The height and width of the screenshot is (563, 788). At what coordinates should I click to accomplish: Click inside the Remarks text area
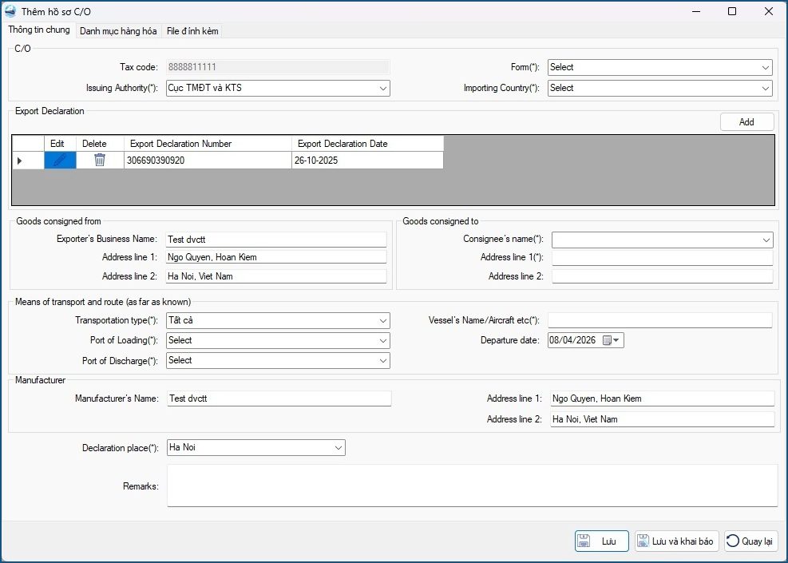coord(472,486)
